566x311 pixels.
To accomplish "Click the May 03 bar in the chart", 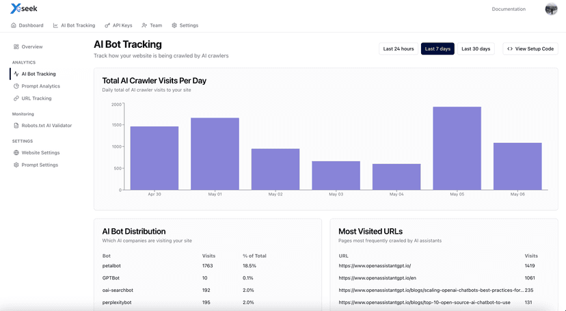I will [336, 176].
